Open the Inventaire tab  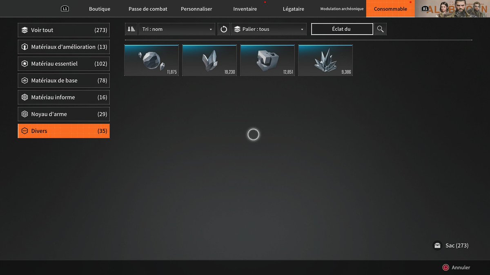[245, 9]
